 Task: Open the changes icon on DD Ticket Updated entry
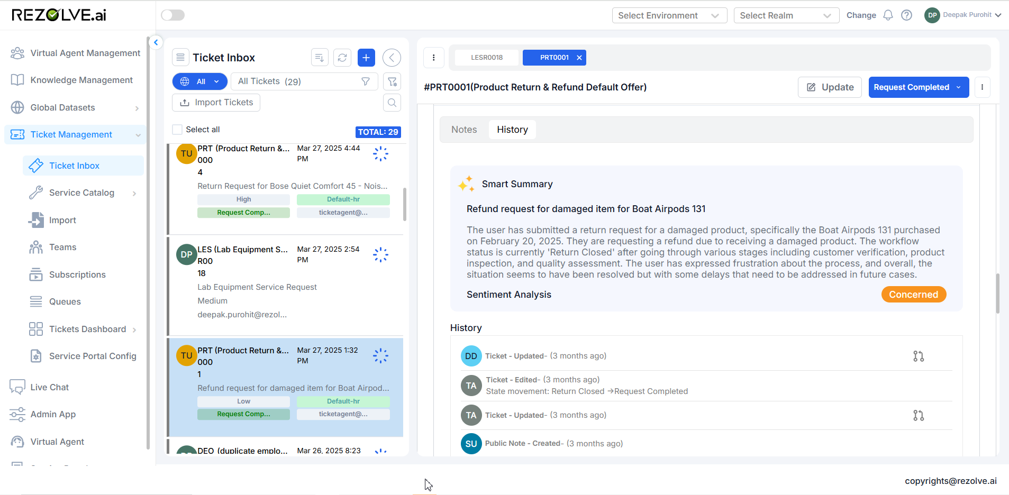click(919, 356)
